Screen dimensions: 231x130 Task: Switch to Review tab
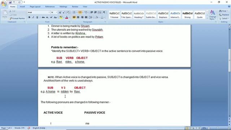coord(75,6)
